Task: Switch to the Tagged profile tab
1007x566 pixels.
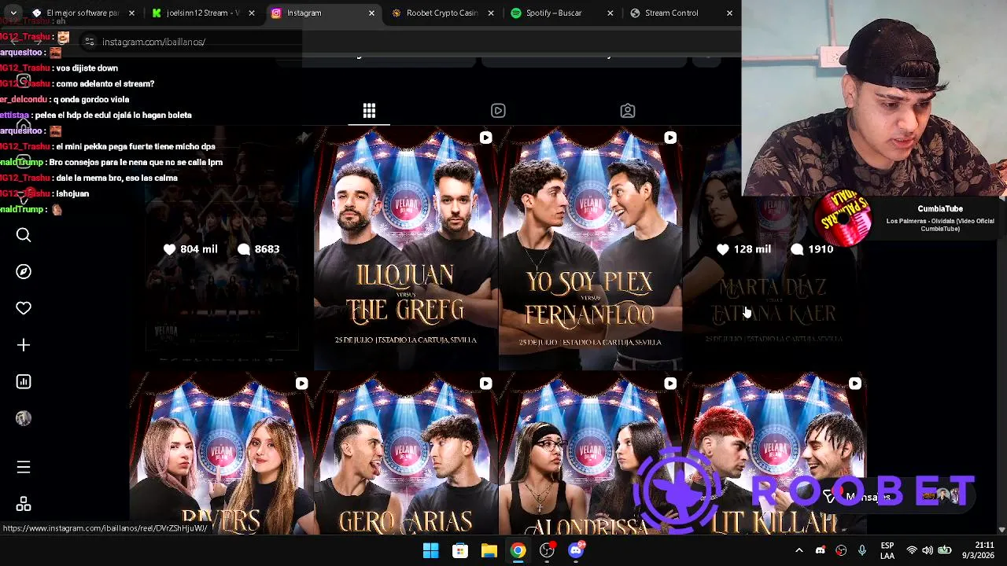Action: [x=627, y=111]
